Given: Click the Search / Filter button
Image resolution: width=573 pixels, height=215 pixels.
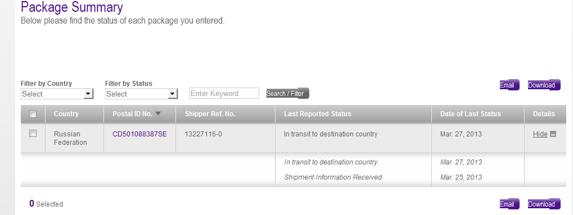Looking at the screenshot, I should pos(287,93).
